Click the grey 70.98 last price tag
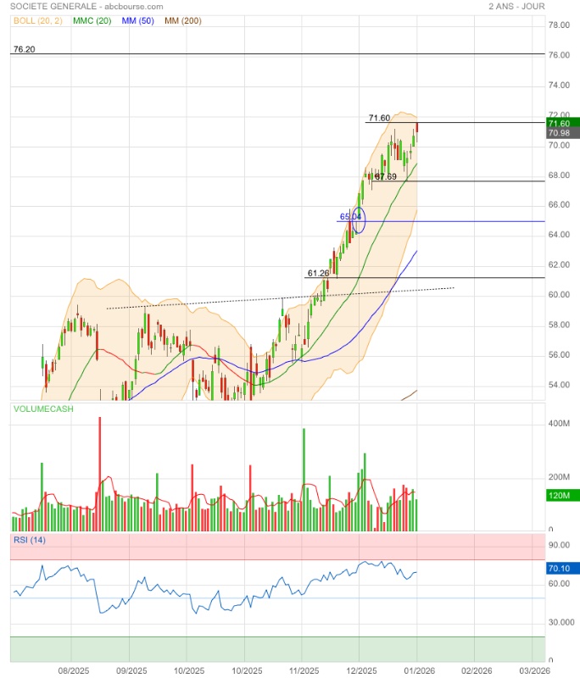The image size is (580, 678). pyautogui.click(x=562, y=133)
